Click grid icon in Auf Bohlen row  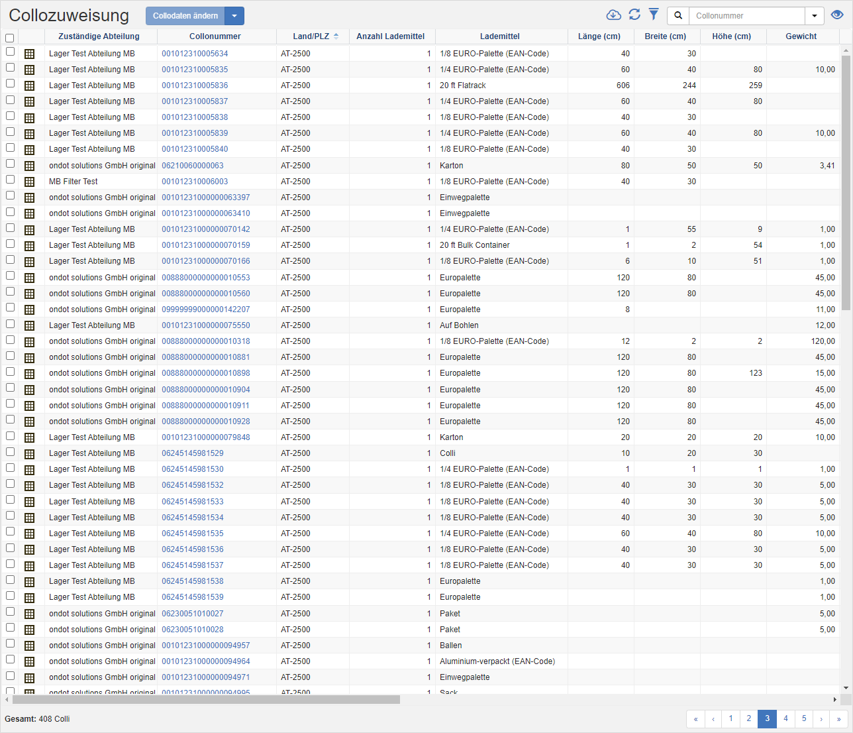coord(29,325)
